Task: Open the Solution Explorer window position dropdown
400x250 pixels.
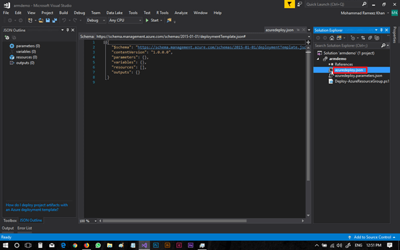Action: point(376,30)
